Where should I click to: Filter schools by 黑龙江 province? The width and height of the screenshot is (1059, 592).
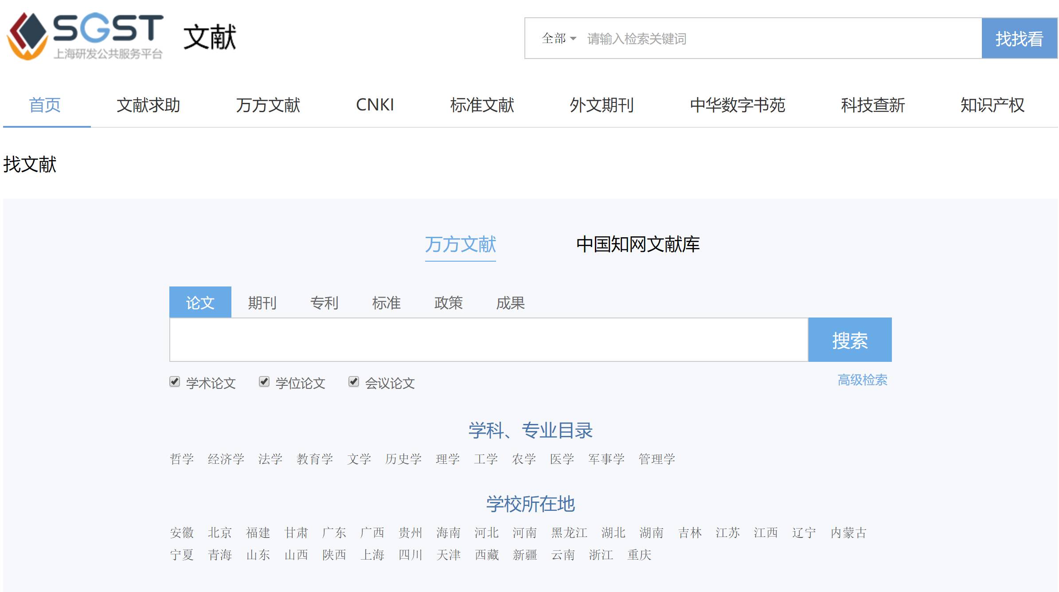coord(569,533)
